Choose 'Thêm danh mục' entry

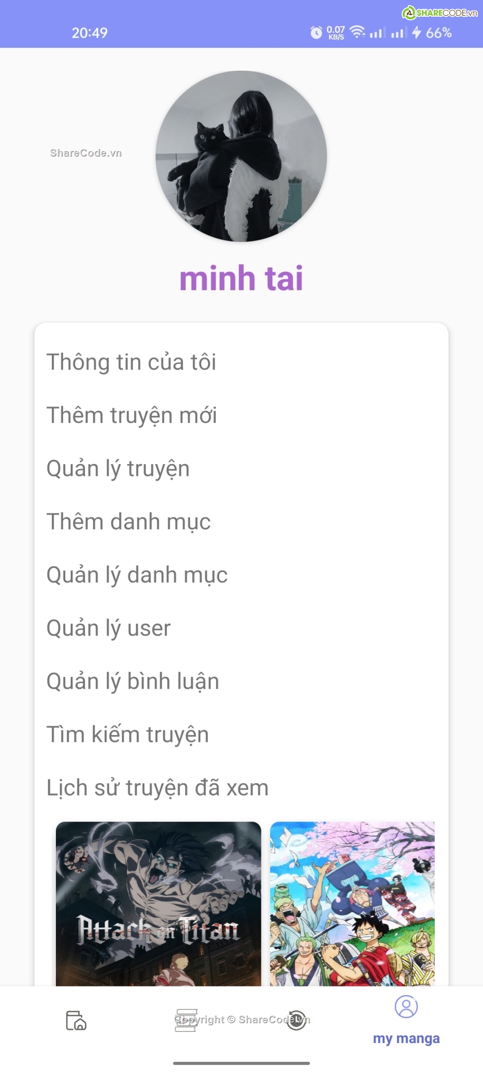click(129, 522)
